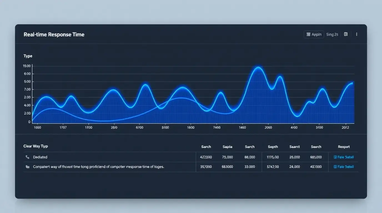Click the highest peak on the response chart
The image size is (382, 213).
(x=258, y=67)
